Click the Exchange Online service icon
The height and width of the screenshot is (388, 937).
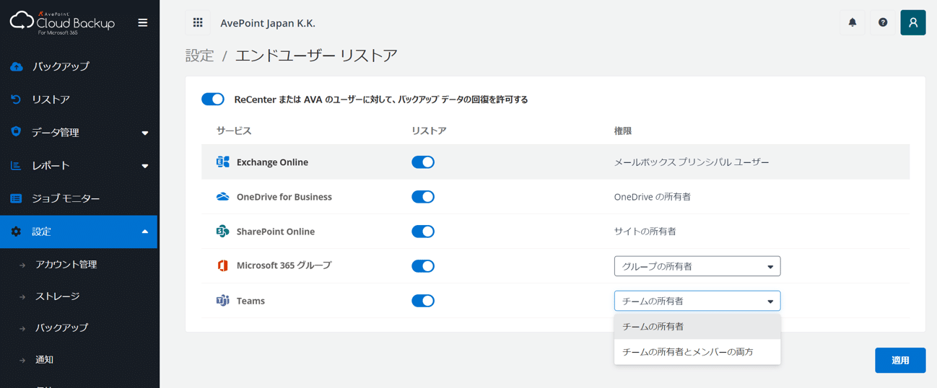point(222,162)
